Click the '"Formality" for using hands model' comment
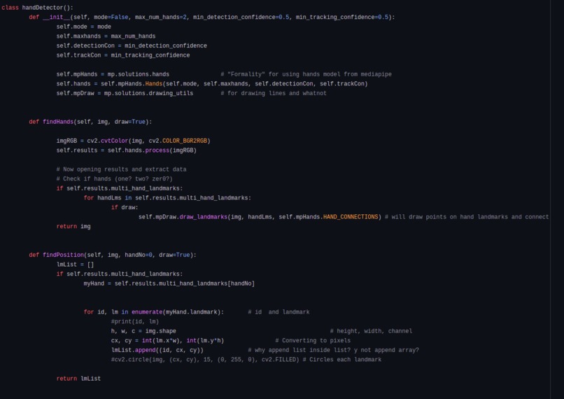The image size is (564, 399). [x=306, y=74]
